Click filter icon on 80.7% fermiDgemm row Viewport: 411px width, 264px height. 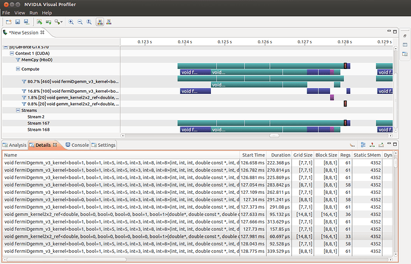tap(24, 81)
